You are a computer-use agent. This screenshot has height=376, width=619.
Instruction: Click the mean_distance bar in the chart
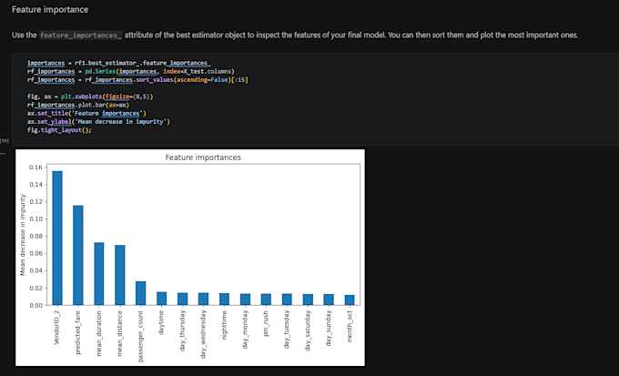click(120, 275)
